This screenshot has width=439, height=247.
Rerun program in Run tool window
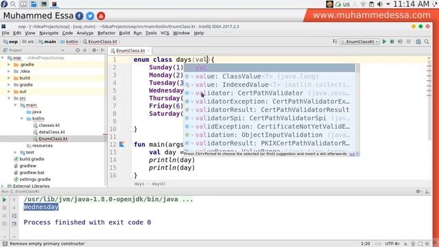click(5, 200)
